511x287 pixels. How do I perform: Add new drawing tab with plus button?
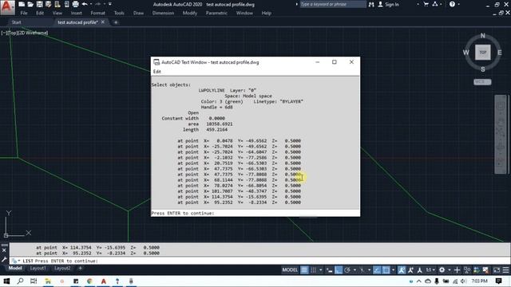tap(116, 22)
